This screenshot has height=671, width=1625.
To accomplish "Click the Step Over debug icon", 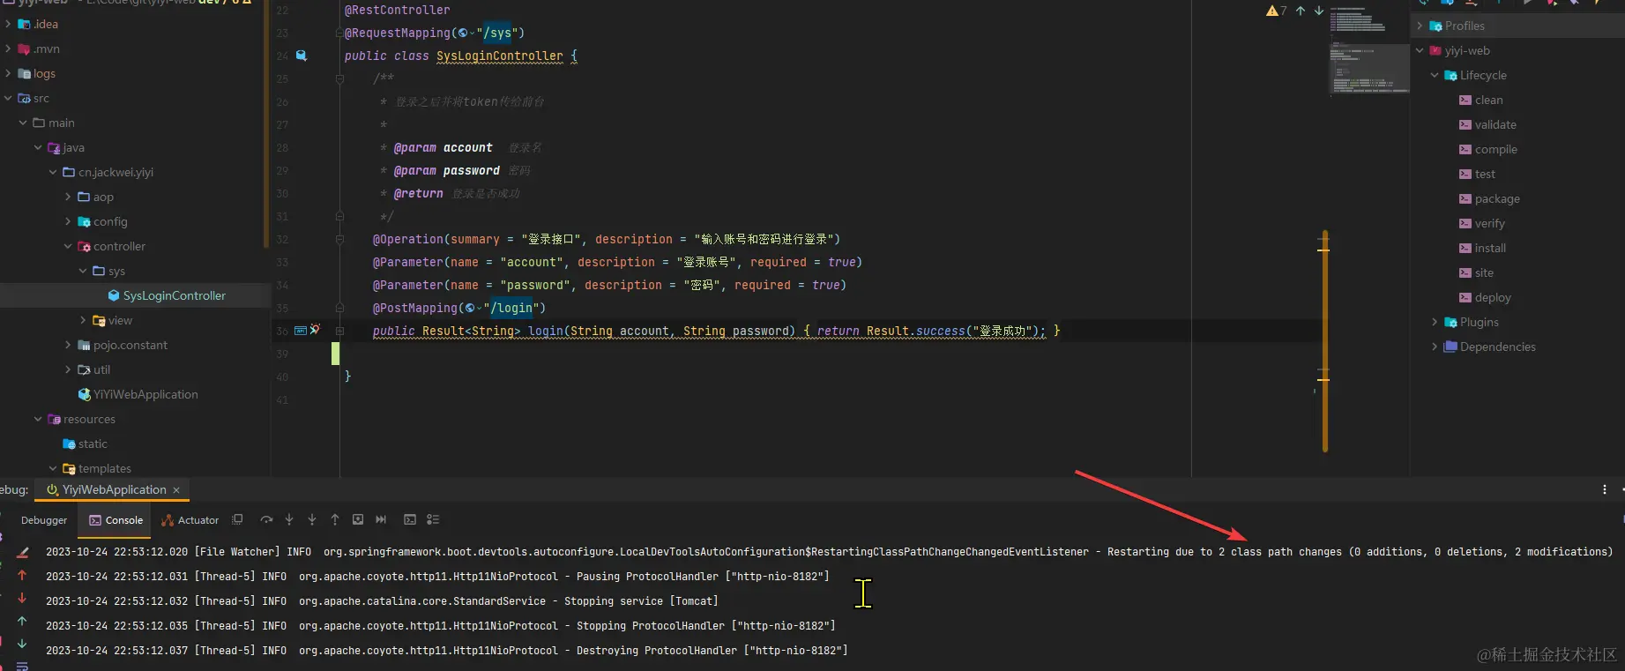I will pyautogui.click(x=266, y=520).
